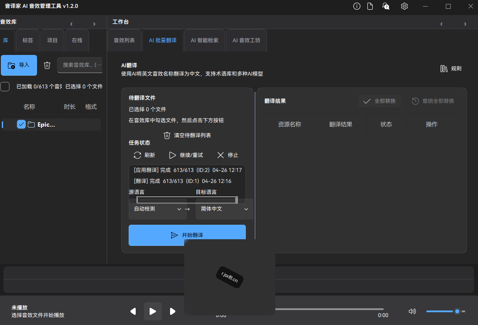The width and height of the screenshot is (478, 325).
Task: Open the 简体中文 target language dropdown
Action: pyautogui.click(x=224, y=209)
